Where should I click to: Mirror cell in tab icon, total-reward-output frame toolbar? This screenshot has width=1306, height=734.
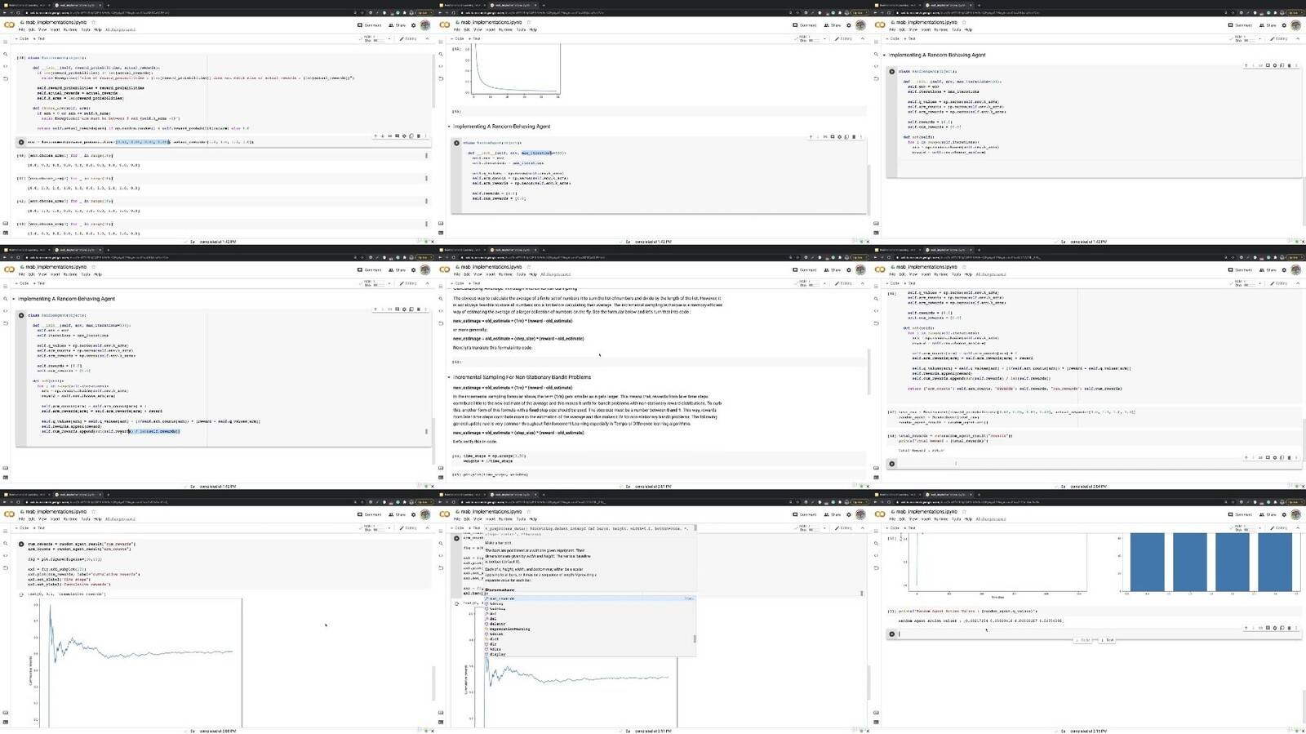(x=1282, y=457)
